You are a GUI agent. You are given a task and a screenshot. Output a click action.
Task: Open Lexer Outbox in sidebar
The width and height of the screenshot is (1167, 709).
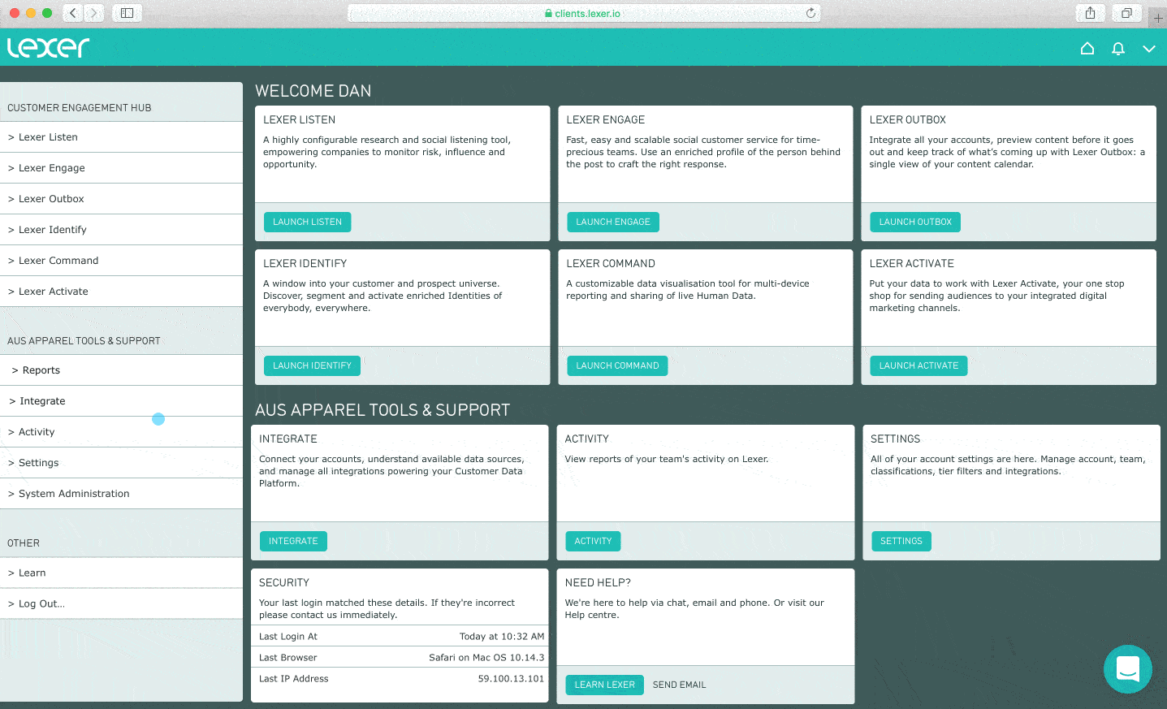point(121,199)
